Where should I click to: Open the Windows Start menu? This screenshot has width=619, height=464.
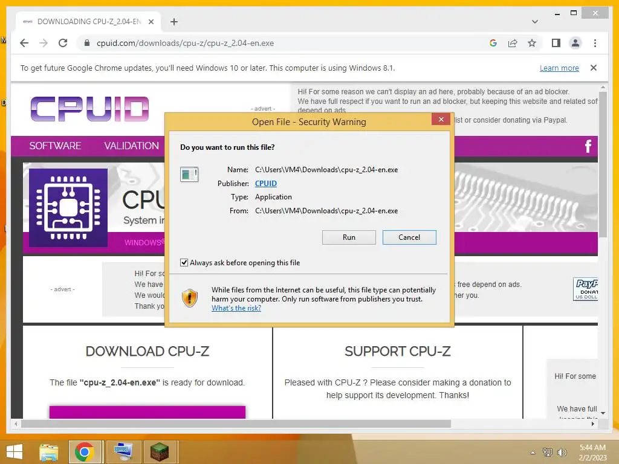pyautogui.click(x=15, y=452)
